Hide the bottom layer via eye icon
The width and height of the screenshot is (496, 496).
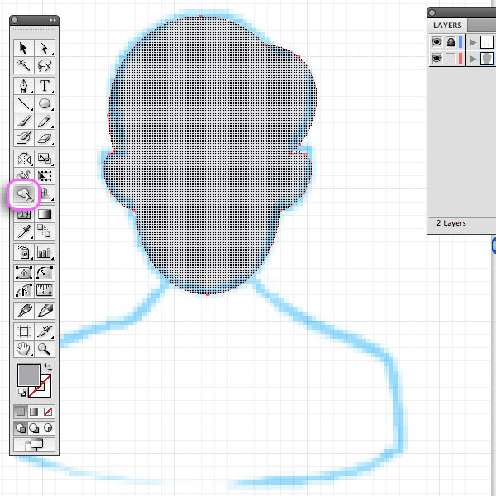coord(436,59)
